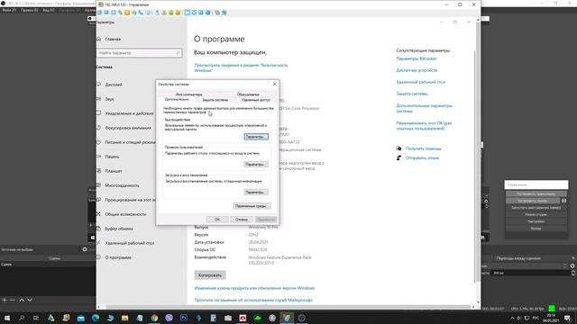Viewport: 577px width, 324px height.
Task: Launch Mail app from taskbar
Action: [80, 318]
